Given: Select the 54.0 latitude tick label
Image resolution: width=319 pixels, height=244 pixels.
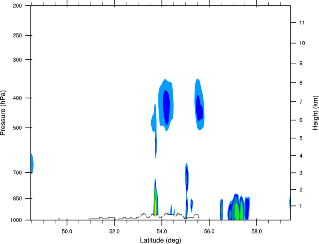Looking at the screenshot, I should [162, 232].
